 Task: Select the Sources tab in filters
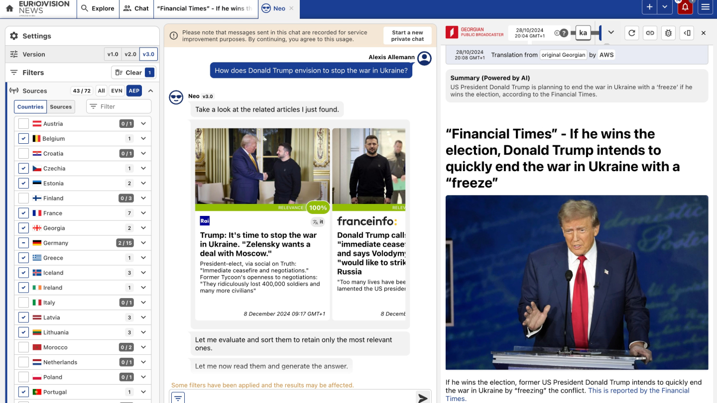[x=61, y=106]
